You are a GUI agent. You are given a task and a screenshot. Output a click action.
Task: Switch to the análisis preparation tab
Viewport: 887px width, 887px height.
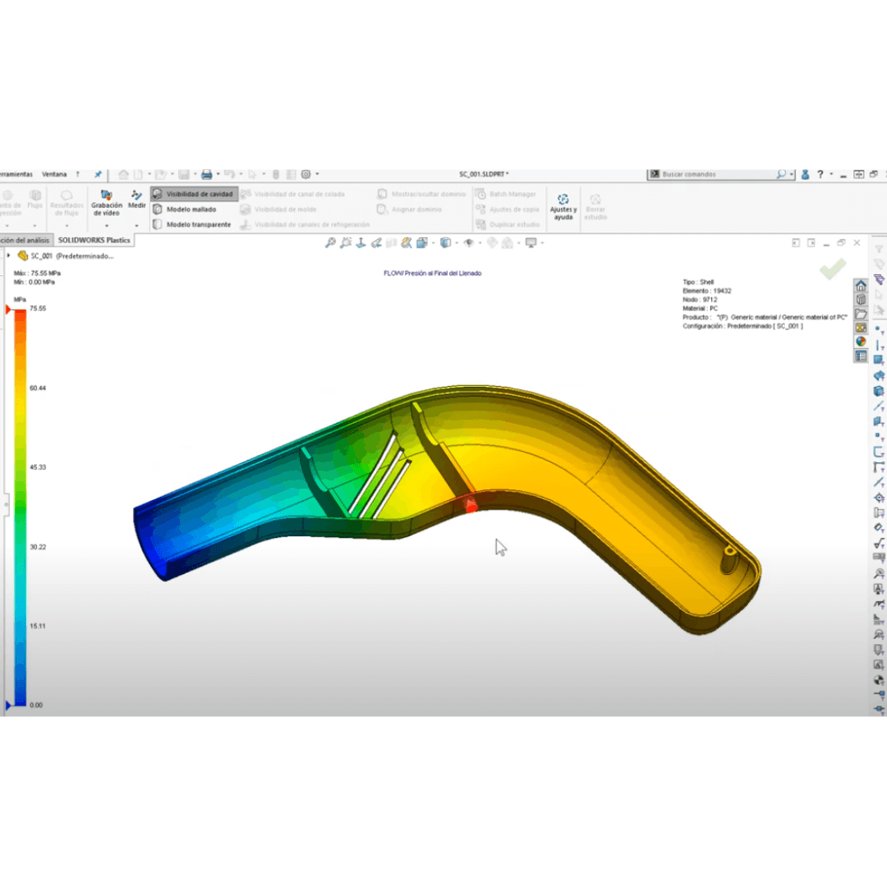(x=26, y=241)
